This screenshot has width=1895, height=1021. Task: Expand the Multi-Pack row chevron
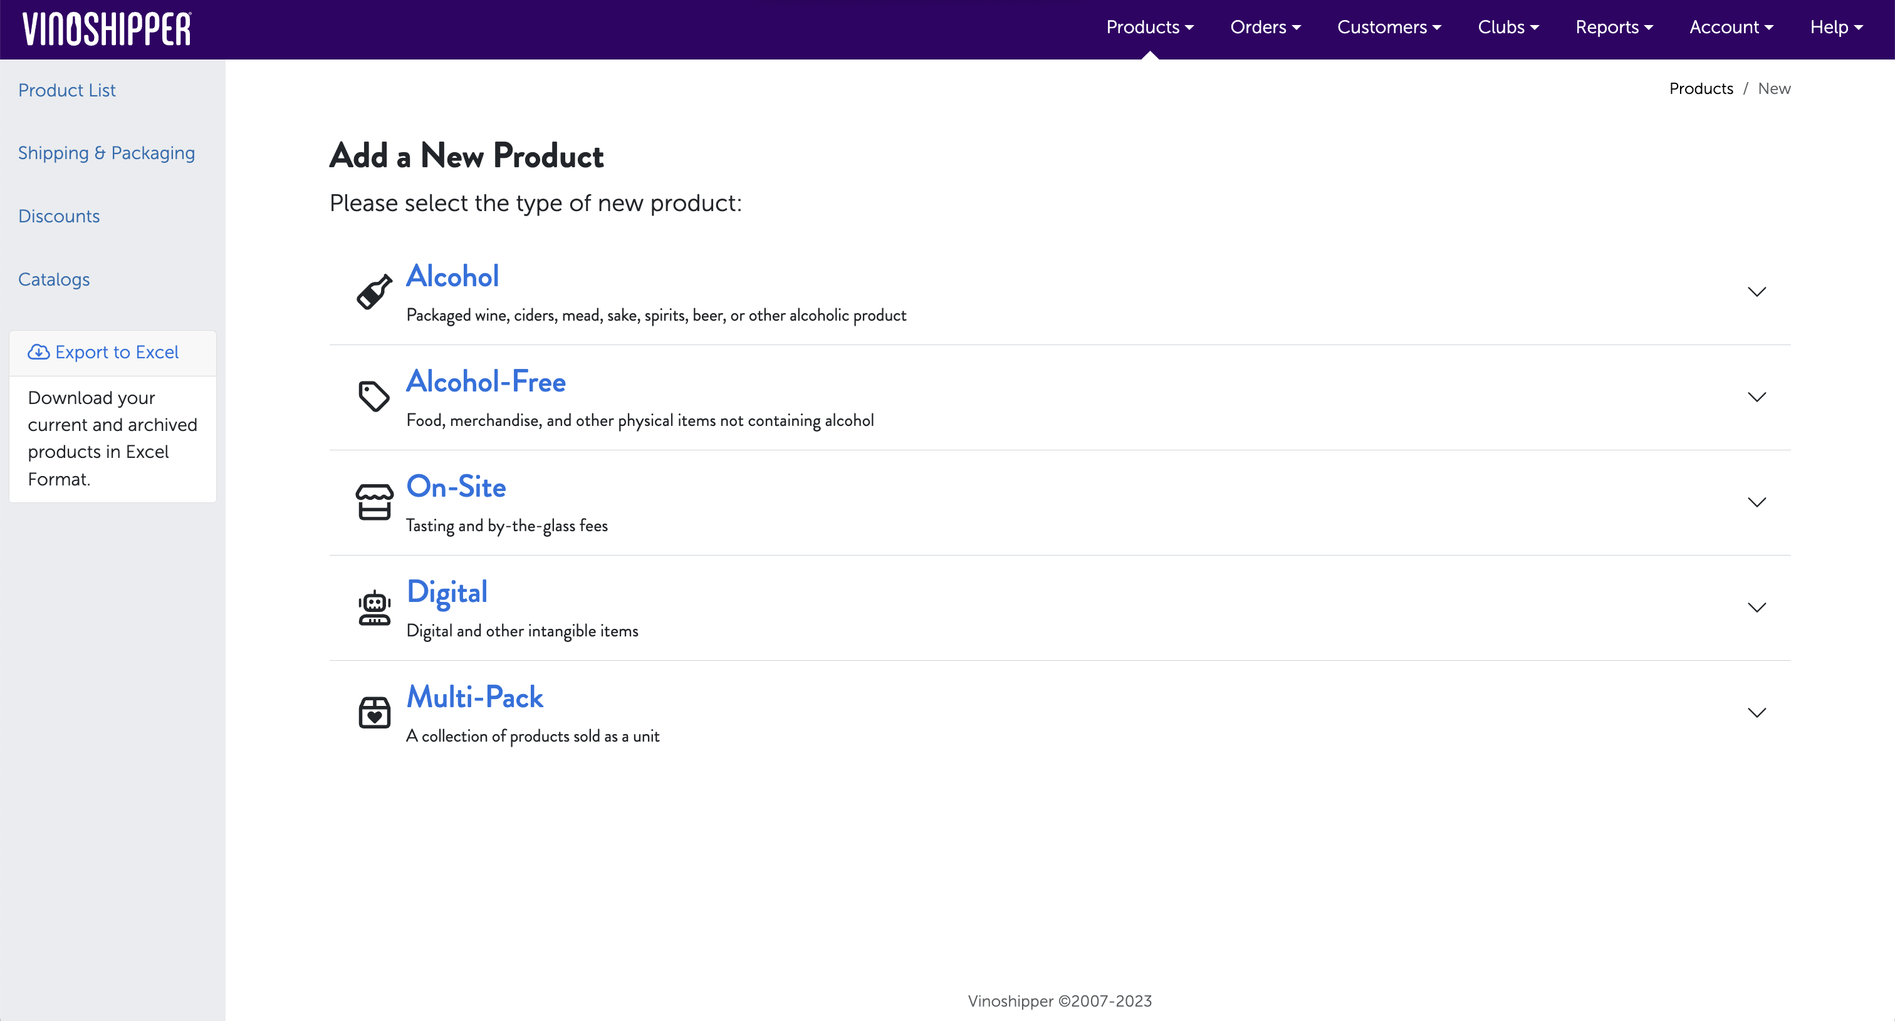[x=1756, y=712]
